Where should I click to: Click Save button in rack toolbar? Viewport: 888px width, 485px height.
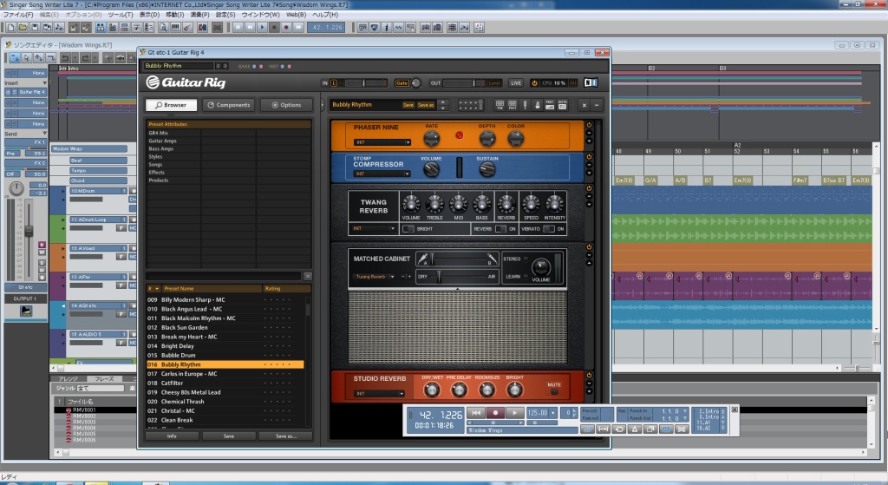(x=408, y=105)
